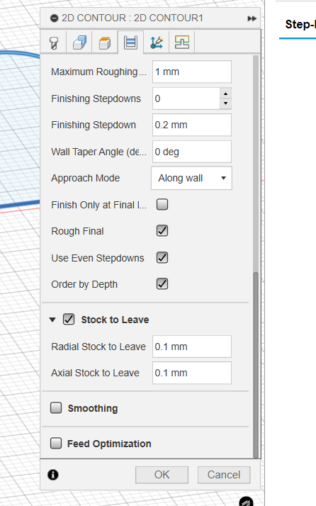Screen dimensions: 316x506
Task: Click the Cancel button
Action: pos(224,475)
